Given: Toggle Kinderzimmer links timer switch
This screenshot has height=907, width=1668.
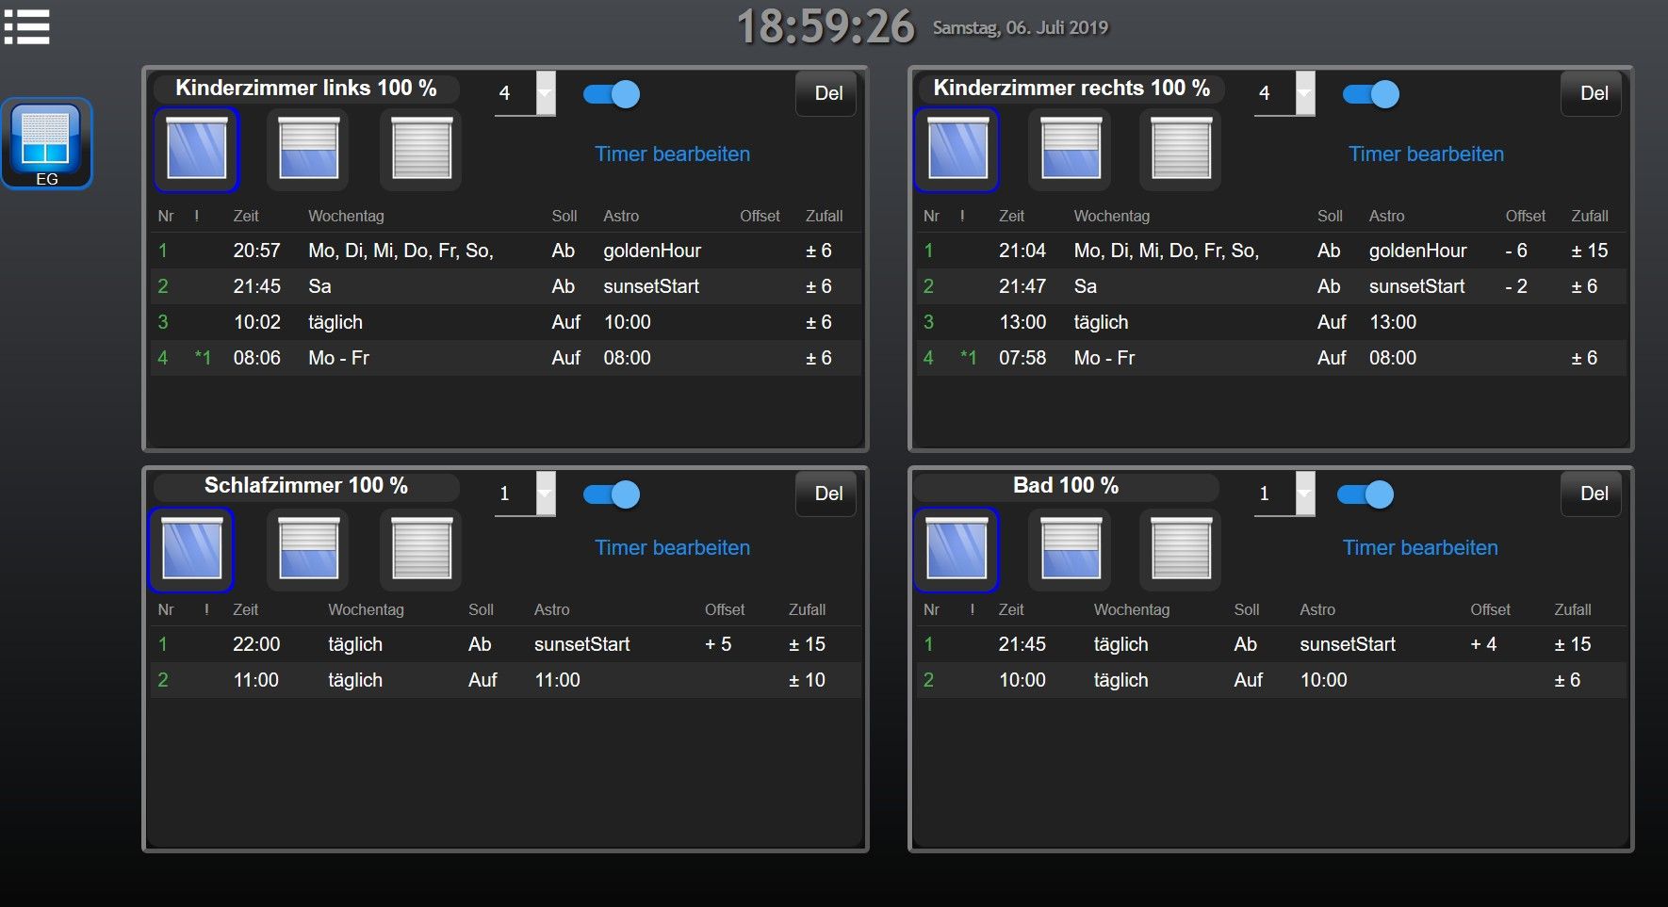Looking at the screenshot, I should point(612,94).
